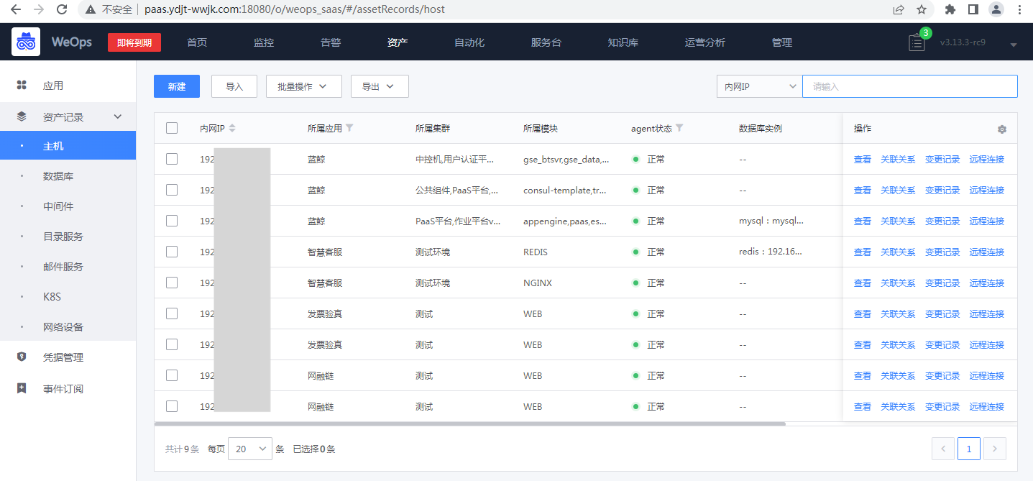Click the 新建 button
1033x481 pixels.
176,86
